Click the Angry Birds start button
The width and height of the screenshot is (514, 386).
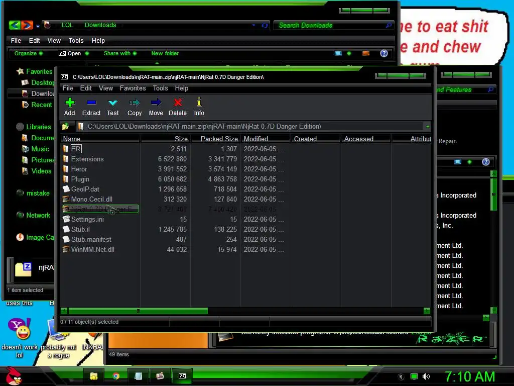(x=14, y=376)
